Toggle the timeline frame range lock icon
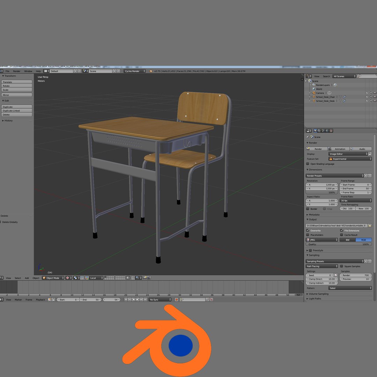This screenshot has height=377, width=377. pyautogui.click(x=53, y=300)
